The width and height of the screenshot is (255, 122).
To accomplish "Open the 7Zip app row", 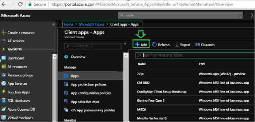I will tap(195, 74).
